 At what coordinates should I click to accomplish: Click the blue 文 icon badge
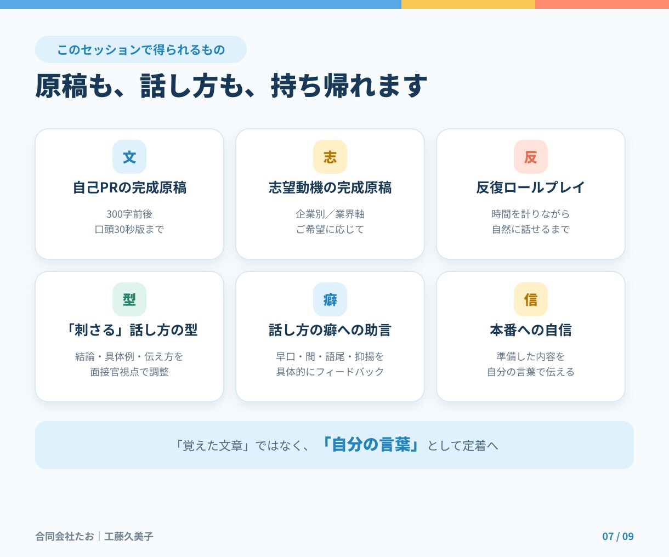click(x=129, y=157)
